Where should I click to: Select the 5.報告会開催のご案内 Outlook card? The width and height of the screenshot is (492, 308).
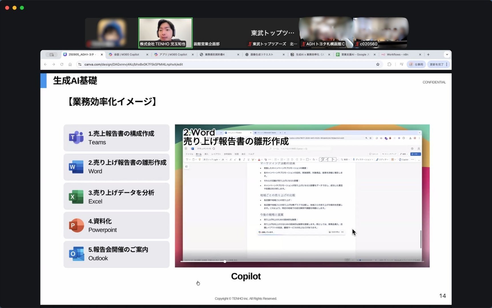pos(116,254)
